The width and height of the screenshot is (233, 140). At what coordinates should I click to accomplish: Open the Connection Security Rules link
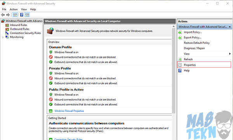(x=68, y=139)
